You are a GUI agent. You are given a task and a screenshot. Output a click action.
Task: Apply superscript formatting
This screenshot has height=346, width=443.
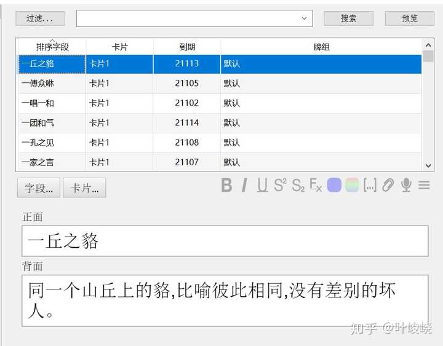pos(281,186)
